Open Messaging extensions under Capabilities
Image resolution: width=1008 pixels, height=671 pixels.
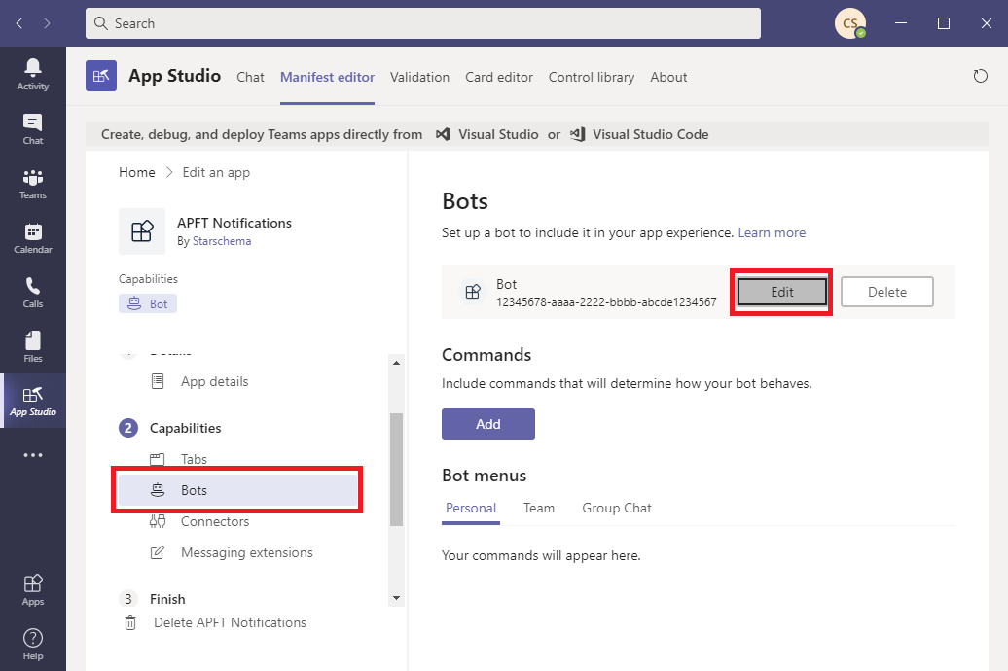coord(247,552)
